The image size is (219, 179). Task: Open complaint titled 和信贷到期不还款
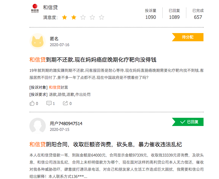click(93, 60)
